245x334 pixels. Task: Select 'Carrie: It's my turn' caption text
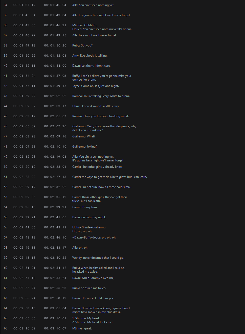(x=84, y=207)
